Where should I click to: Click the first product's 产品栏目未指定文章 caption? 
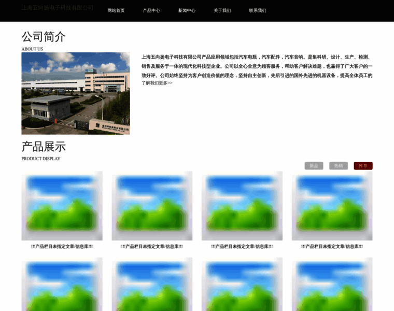(62, 246)
